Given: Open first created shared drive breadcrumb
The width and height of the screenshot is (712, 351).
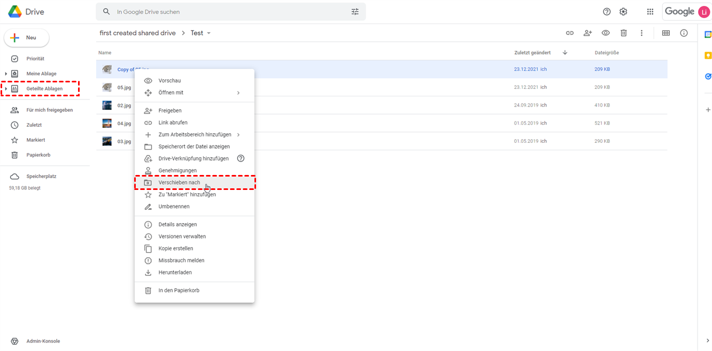Looking at the screenshot, I should coord(137,33).
